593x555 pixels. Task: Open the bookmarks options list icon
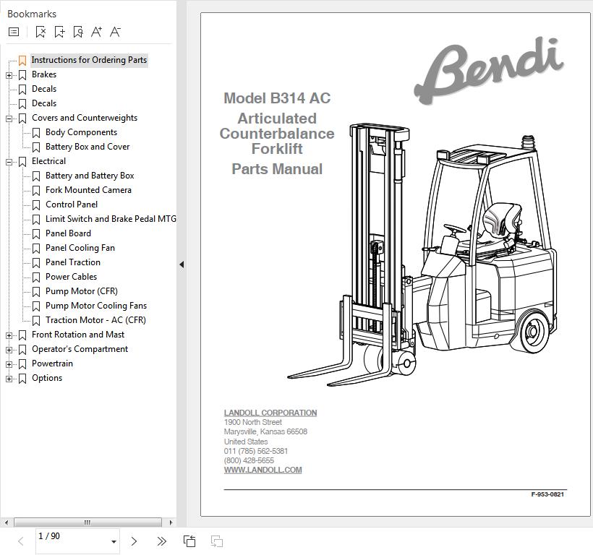point(14,32)
